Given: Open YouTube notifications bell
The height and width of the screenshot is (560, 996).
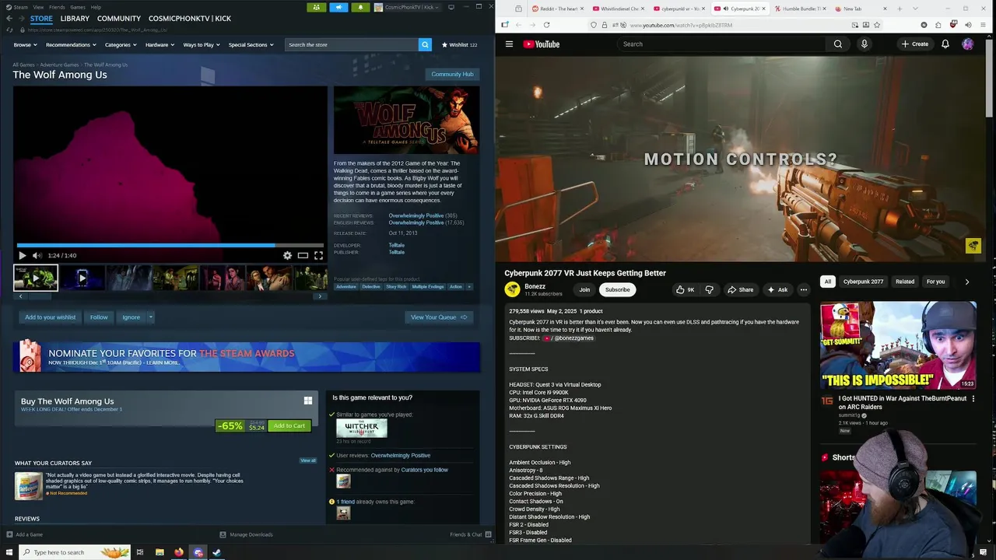Looking at the screenshot, I should [x=945, y=44].
